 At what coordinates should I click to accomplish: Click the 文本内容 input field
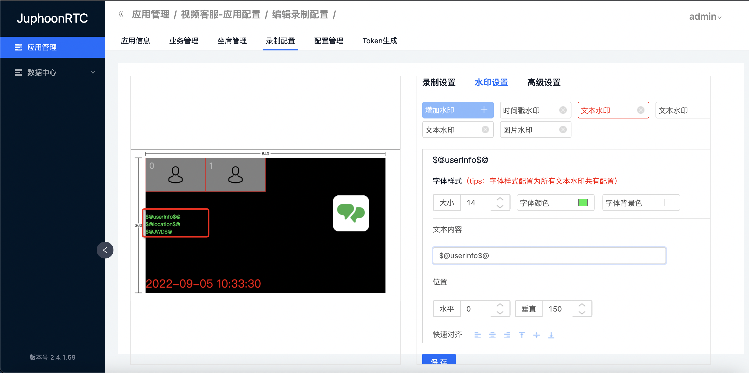549,256
